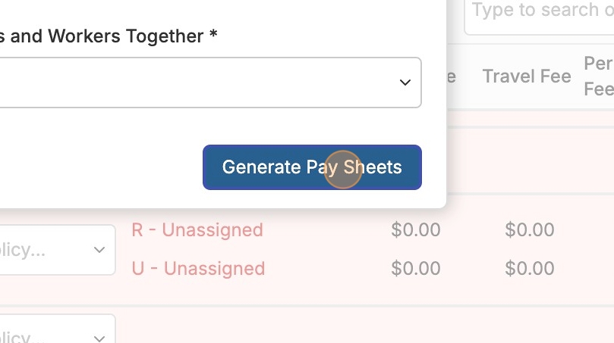
Task: Select the Travel Fee amount for U - Unassigned
Action: pos(530,268)
